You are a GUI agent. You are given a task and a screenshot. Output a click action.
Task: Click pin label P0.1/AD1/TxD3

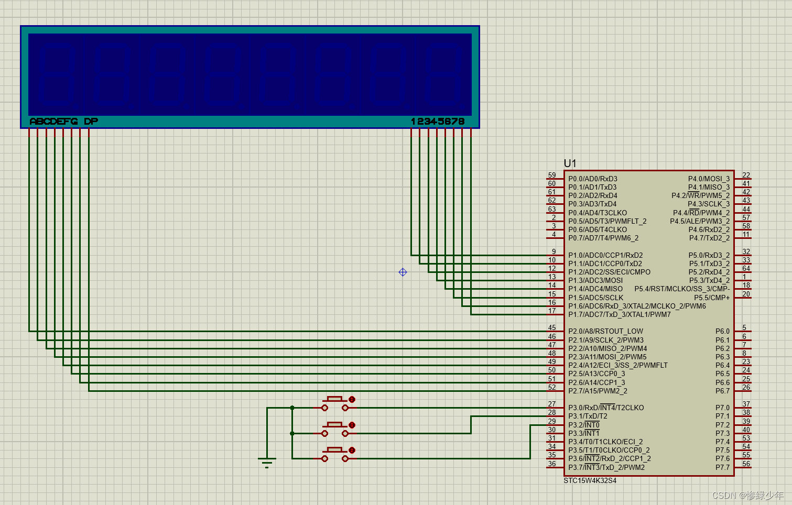point(592,187)
